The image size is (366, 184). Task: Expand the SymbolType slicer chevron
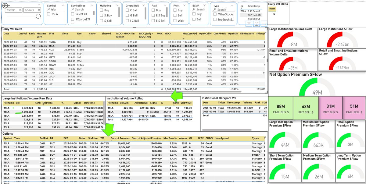[x=92, y=6]
